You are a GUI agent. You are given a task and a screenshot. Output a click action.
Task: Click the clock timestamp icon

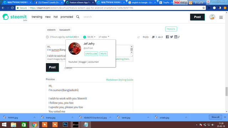[x=47, y=37]
